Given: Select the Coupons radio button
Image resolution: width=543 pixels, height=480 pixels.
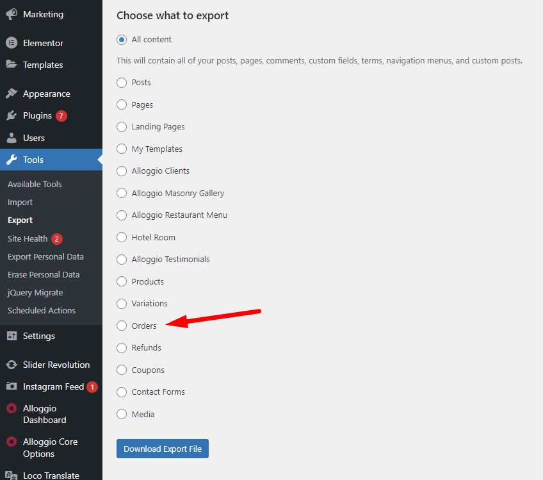Looking at the screenshot, I should click(x=122, y=370).
